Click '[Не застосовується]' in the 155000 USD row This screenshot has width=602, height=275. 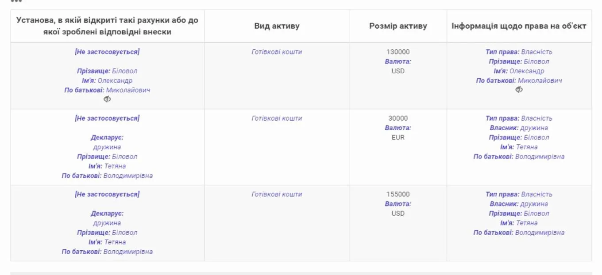pos(107,194)
